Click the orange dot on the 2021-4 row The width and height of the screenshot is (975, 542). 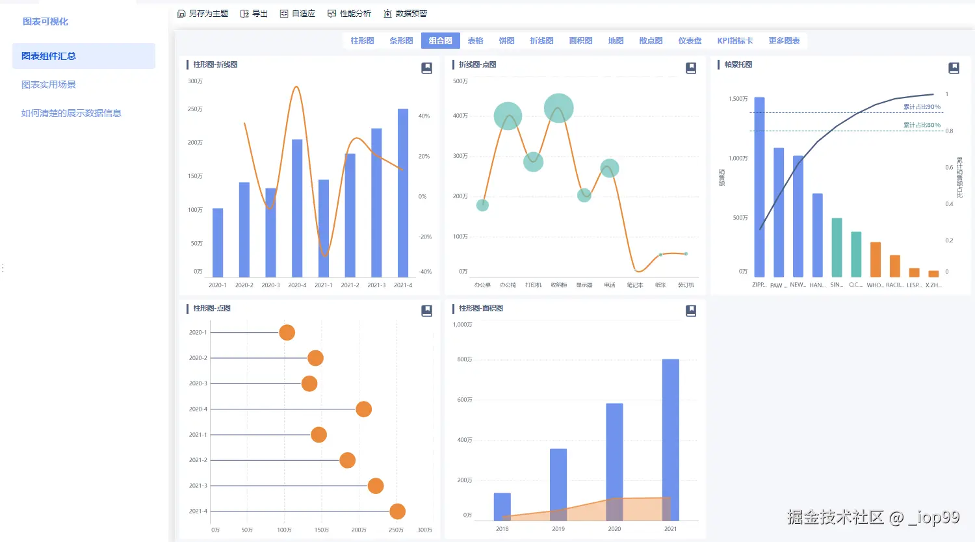pyautogui.click(x=397, y=511)
